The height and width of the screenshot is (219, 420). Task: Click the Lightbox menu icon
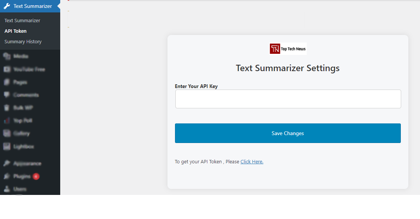pyautogui.click(x=7, y=146)
